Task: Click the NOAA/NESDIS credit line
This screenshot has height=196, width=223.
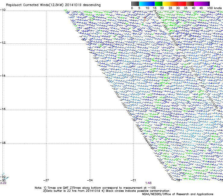Action: coord(177,194)
